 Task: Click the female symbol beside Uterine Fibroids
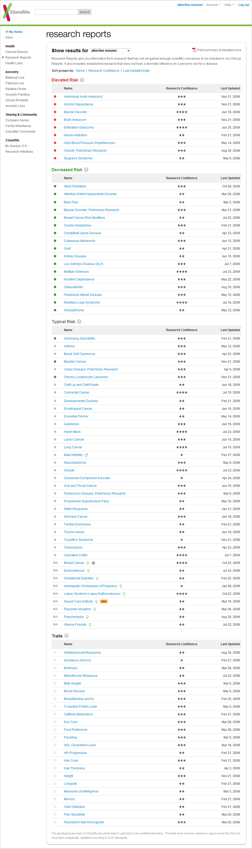[x=90, y=625]
